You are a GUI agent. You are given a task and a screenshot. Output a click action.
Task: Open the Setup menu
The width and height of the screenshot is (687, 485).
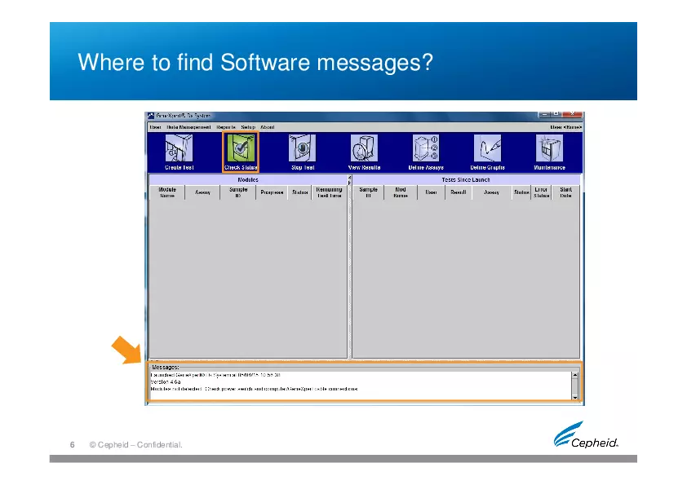coord(248,127)
